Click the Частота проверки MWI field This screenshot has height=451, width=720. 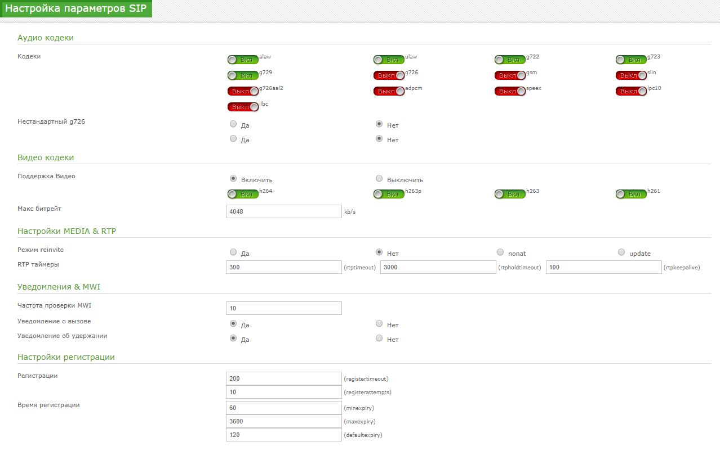[x=283, y=308]
